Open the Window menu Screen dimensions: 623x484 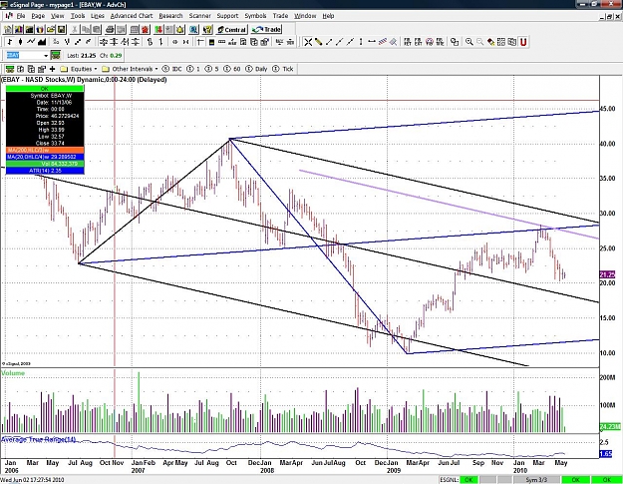(305, 16)
